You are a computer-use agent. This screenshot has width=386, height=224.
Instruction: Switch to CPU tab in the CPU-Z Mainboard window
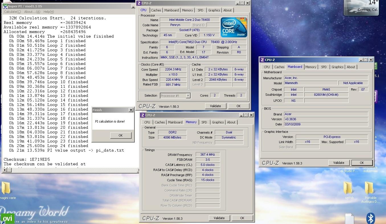(267, 67)
